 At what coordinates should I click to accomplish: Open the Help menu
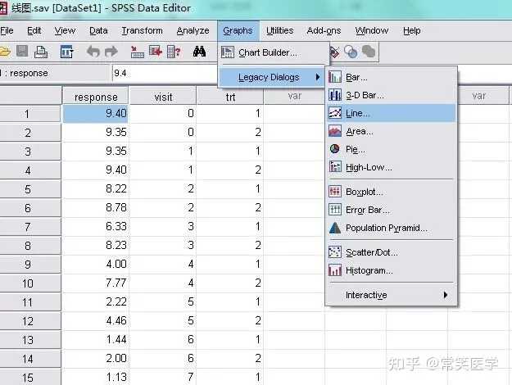tap(412, 30)
